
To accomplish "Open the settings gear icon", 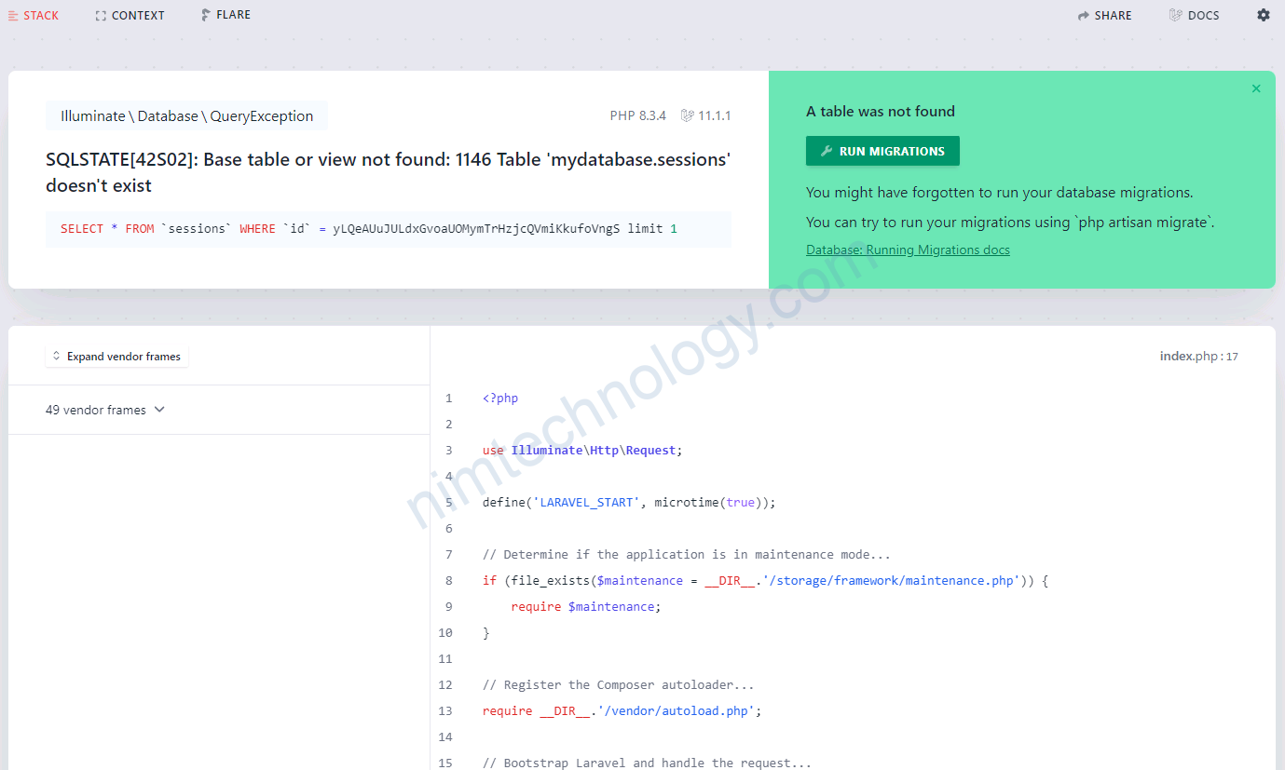I will pos(1263,15).
